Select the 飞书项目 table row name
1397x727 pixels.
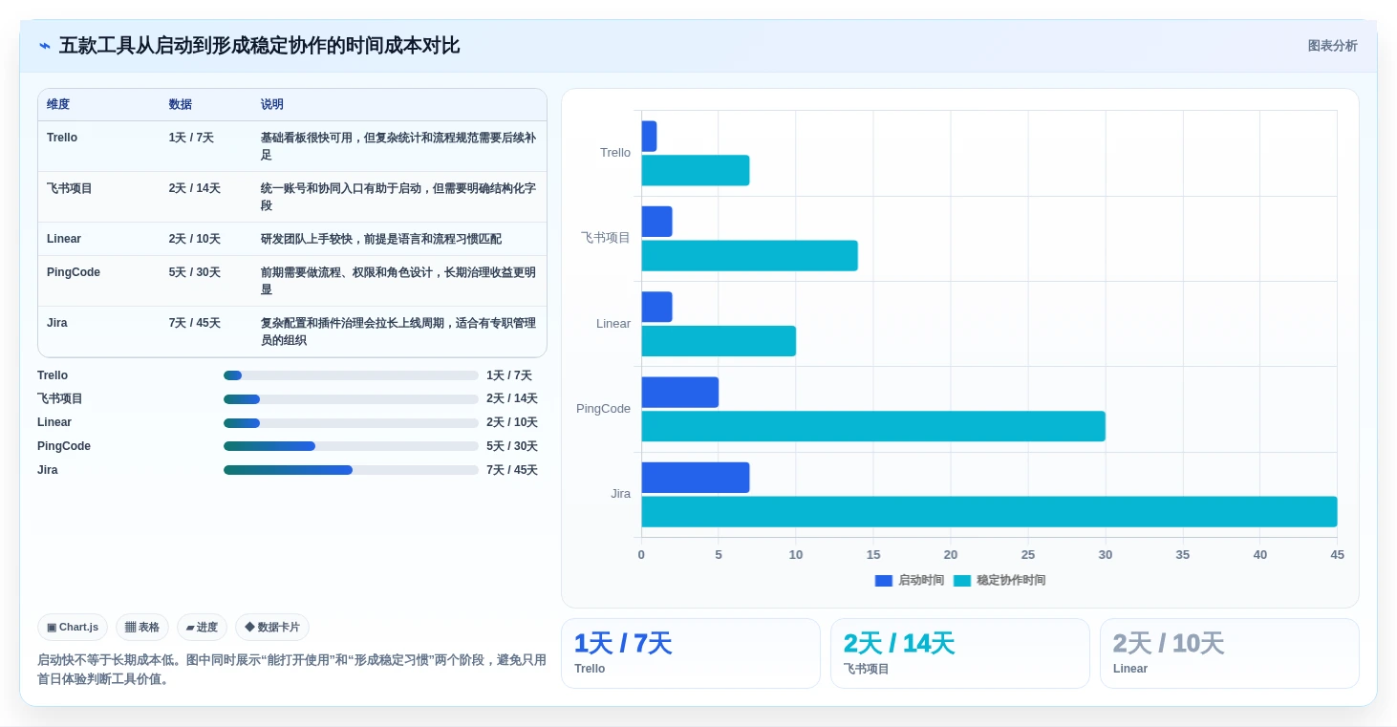click(70, 188)
